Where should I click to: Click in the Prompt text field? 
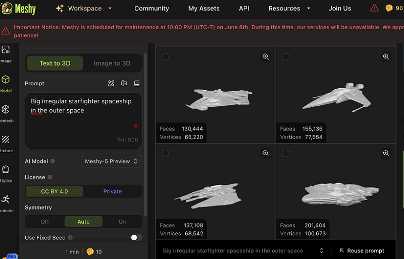83,121
